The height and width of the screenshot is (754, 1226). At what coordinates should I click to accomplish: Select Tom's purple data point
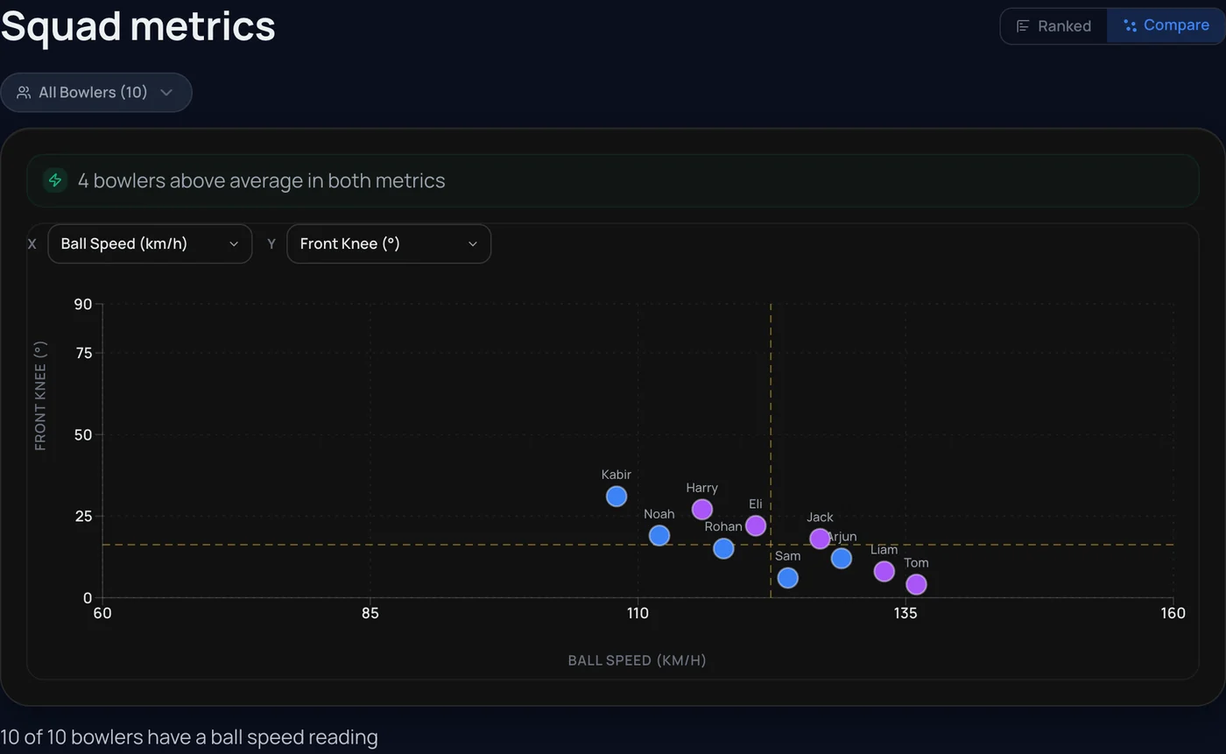click(x=916, y=584)
